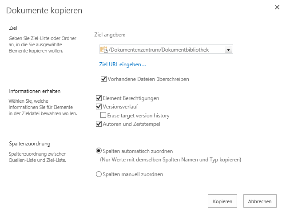Cancel with the Abbrechen button
This screenshot has width=282, height=209.
[260, 201]
